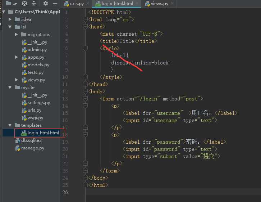This screenshot has width=261, height=202.
Task: Fold the body tag at line 12
Action: point(85,91)
